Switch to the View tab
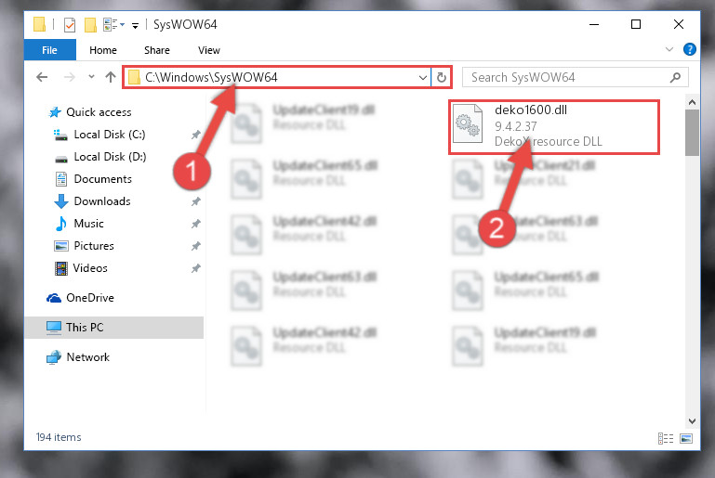 (x=209, y=50)
